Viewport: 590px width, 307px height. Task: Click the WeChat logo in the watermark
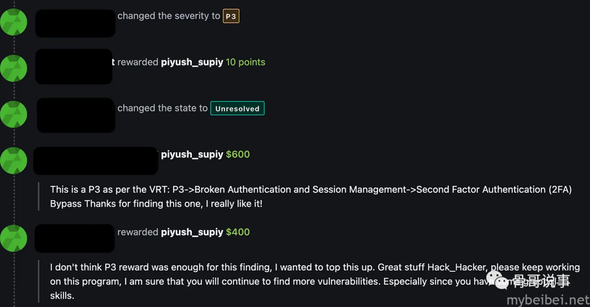point(499,280)
